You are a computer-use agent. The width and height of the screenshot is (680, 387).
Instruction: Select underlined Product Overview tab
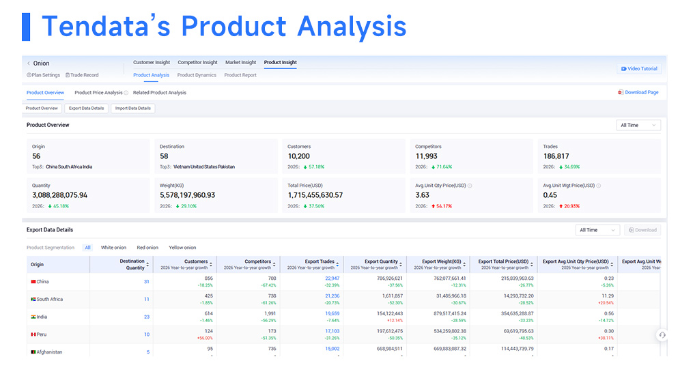click(45, 93)
